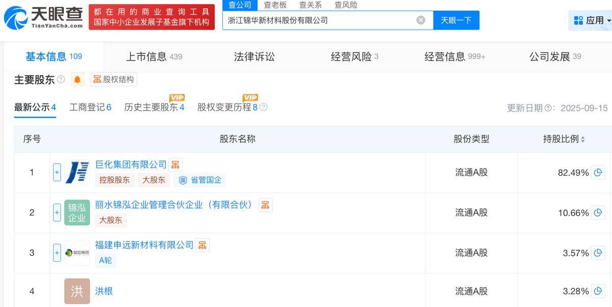Click equity structure icon next to 福建申远新材料

pos(202,245)
